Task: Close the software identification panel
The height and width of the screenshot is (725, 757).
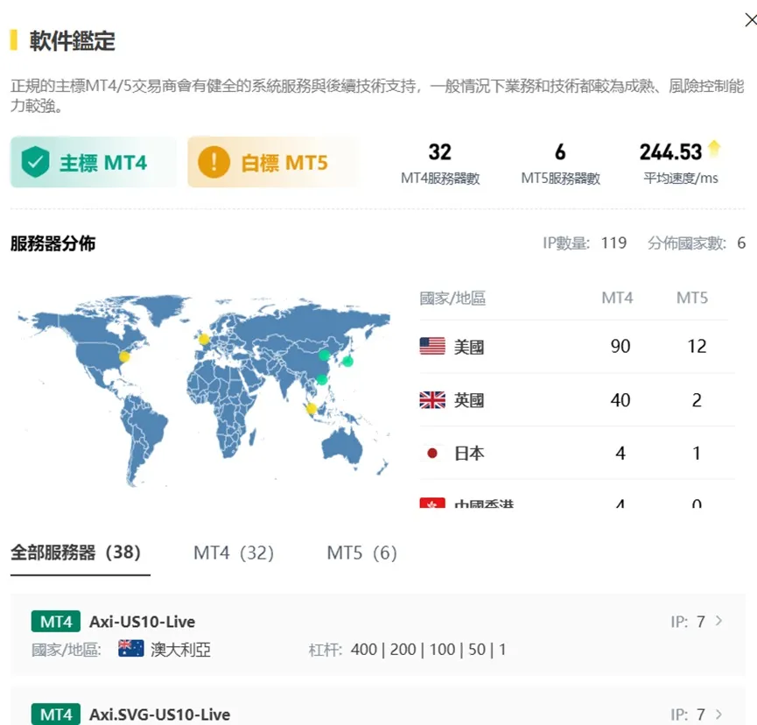Action: (751, 20)
